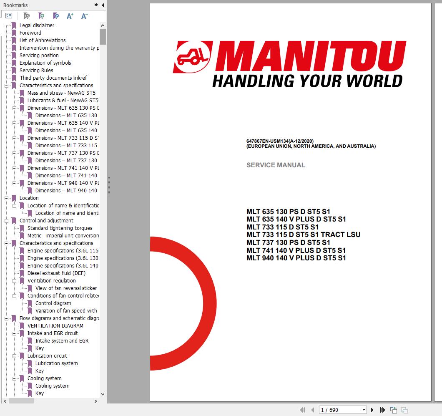Image resolution: width=442 pixels, height=416 pixels.
Task: Increase bookmark text size with A+
Action: (70, 16)
